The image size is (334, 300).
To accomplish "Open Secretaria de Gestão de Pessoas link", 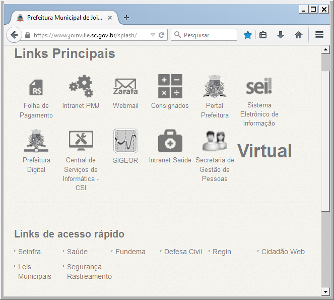I will tap(215, 169).
